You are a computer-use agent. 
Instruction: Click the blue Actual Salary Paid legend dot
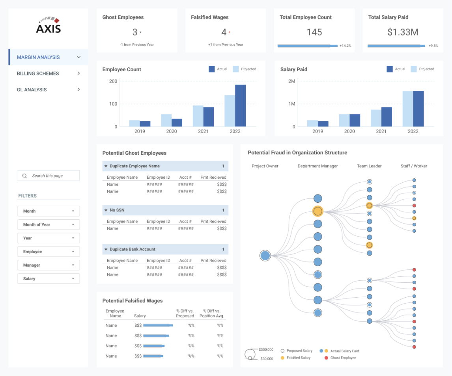321,351
